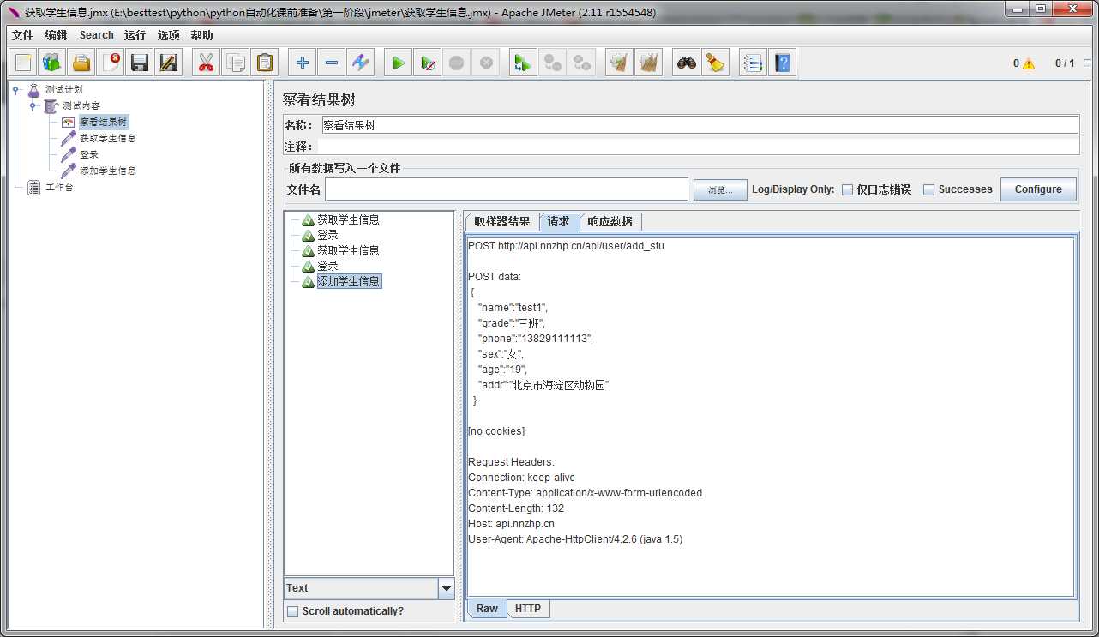The width and height of the screenshot is (1099, 637).
Task: Open the Function helper list icon
Action: tap(753, 63)
